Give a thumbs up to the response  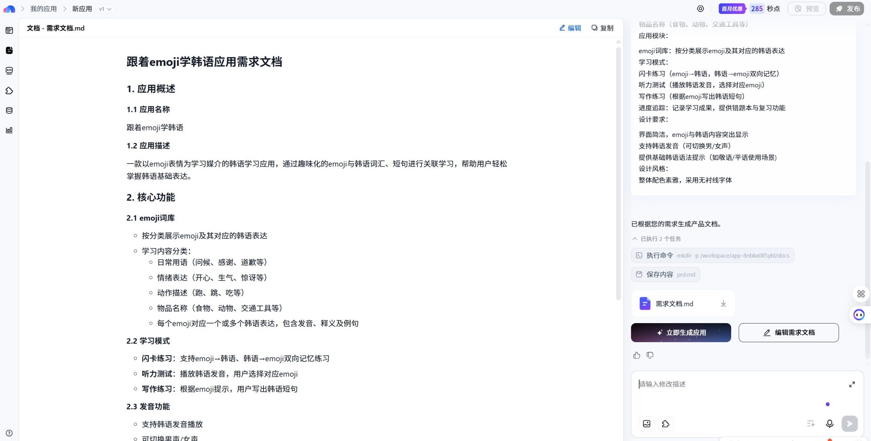point(637,355)
